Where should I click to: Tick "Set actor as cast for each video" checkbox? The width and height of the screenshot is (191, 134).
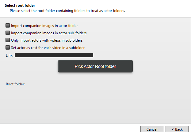(x=8, y=48)
